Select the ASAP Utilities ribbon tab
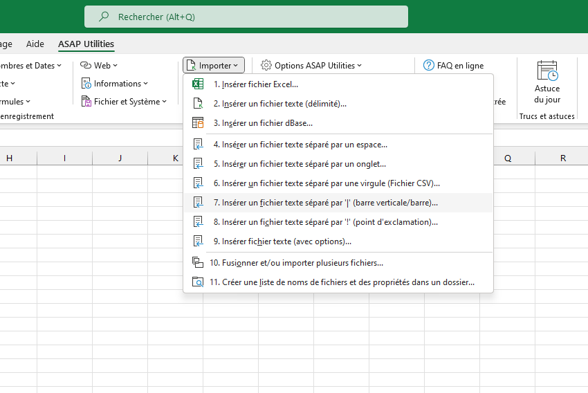588x393 pixels. coord(86,44)
